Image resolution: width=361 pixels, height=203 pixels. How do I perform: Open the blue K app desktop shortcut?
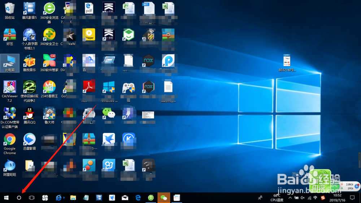coord(129,139)
